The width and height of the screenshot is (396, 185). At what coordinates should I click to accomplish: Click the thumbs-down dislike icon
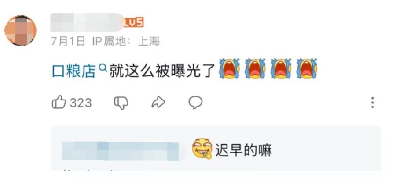(121, 103)
